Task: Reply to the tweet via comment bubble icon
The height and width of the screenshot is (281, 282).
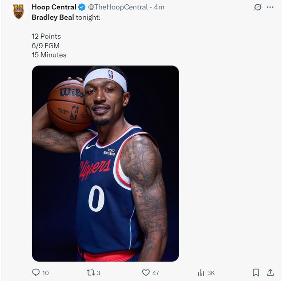Action: [x=36, y=272]
